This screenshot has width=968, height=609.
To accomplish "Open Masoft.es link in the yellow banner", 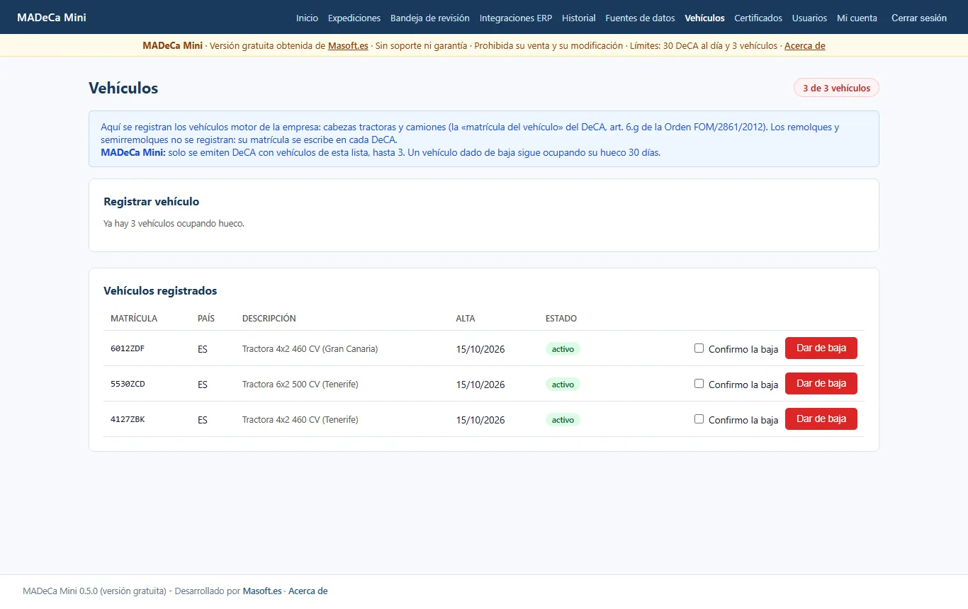I will [348, 45].
